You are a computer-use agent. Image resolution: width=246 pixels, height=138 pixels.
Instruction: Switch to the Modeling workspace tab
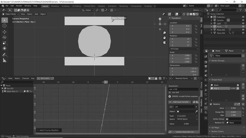55,6
